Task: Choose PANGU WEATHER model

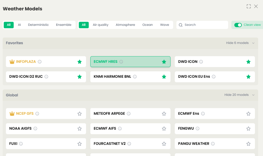Action: pos(215,144)
